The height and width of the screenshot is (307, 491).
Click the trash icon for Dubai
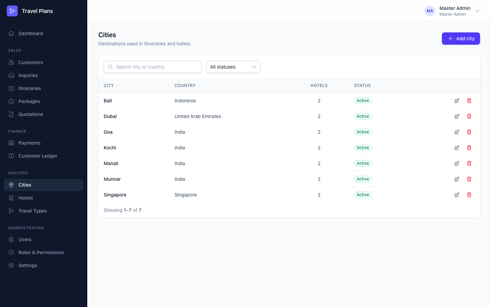click(469, 116)
